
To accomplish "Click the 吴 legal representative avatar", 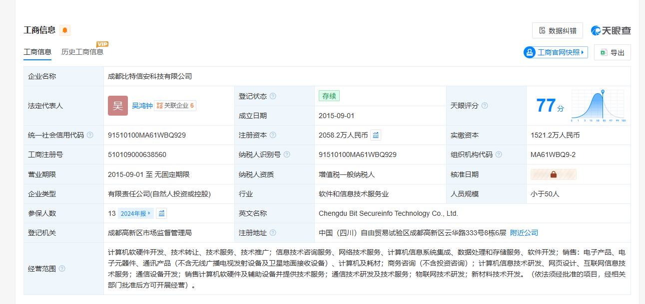I will pos(118,106).
